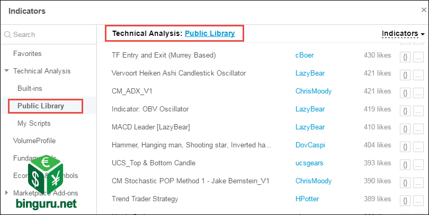Expand the Marketplace Add-ons section
This screenshot has width=429, height=215.
coord(6,193)
